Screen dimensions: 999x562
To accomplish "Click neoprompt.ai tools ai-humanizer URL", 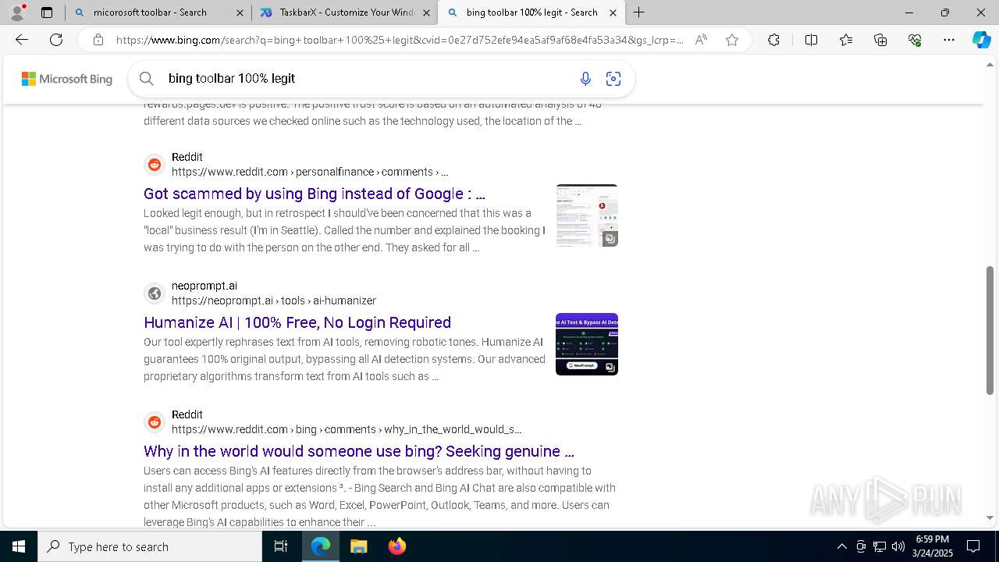I will pyautogui.click(x=274, y=301).
